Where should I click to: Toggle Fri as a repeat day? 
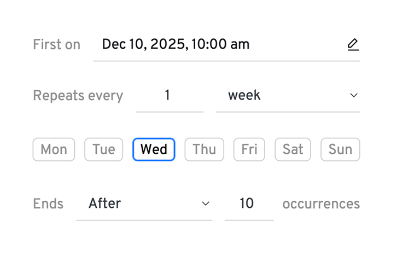(x=249, y=149)
